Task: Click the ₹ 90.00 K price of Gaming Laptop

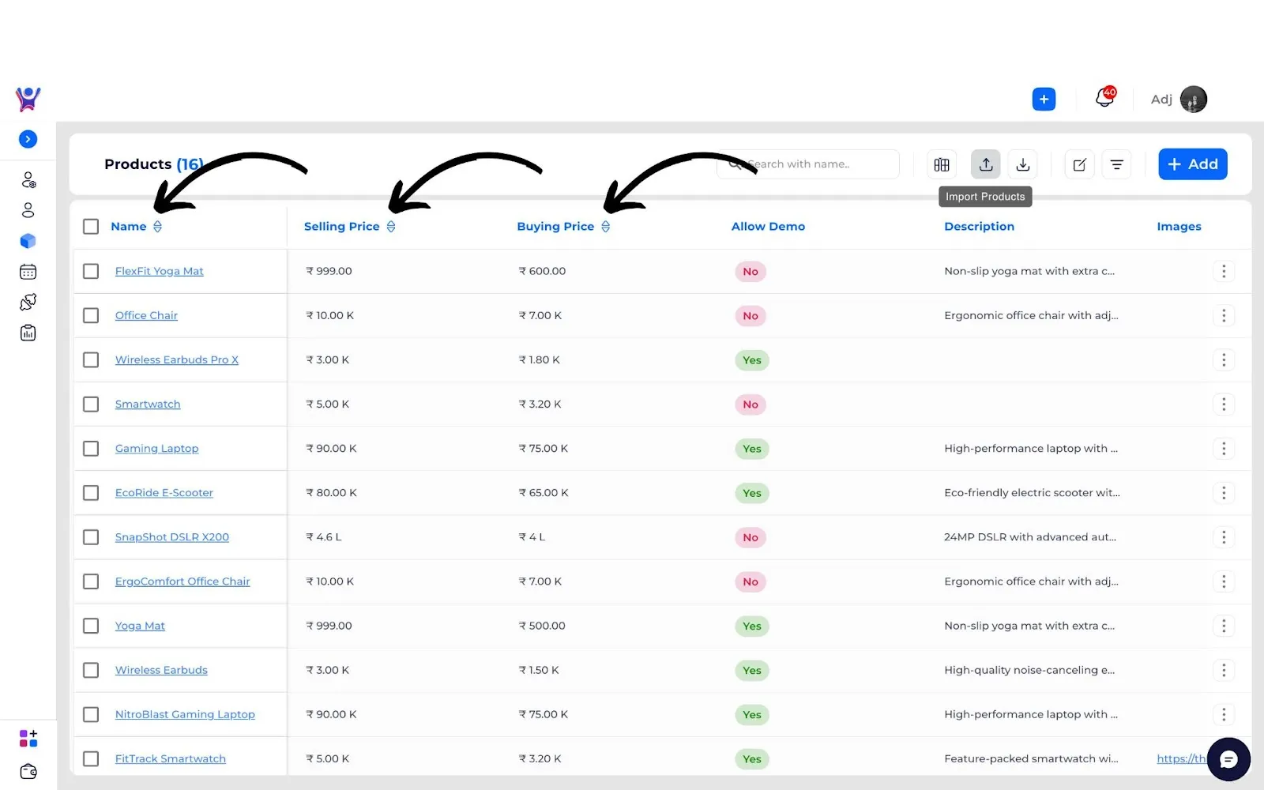Action: 331,449
